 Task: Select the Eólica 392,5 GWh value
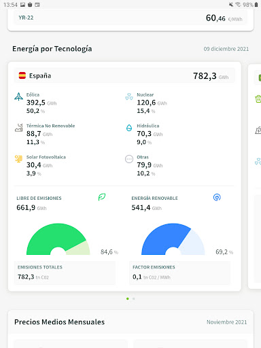(41, 103)
